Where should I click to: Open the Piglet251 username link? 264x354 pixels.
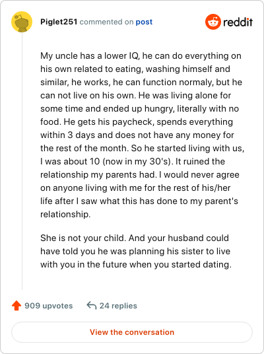pyautogui.click(x=59, y=22)
